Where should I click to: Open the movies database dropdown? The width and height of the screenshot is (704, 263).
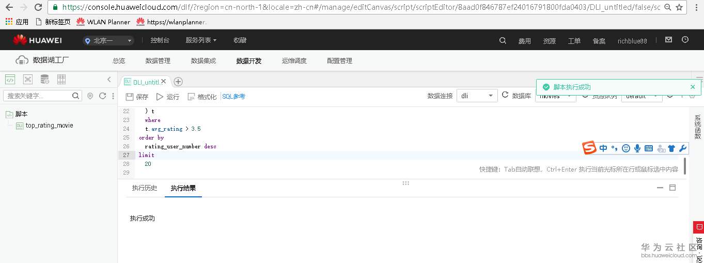(x=555, y=96)
